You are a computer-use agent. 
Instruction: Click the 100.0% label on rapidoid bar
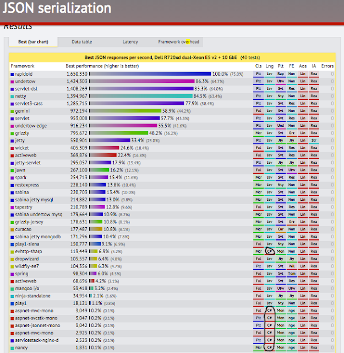tap(220, 74)
